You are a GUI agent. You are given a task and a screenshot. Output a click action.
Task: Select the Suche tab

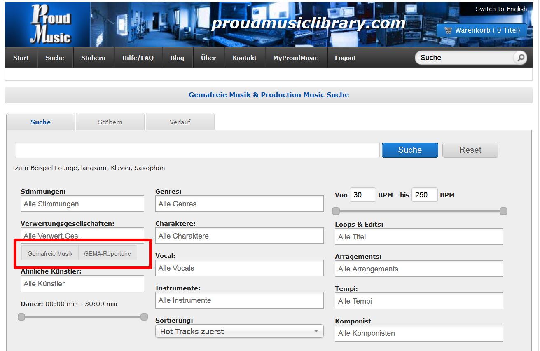[x=40, y=122]
